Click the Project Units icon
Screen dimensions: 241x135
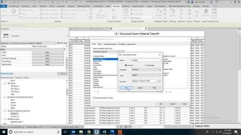click(x=62, y=18)
